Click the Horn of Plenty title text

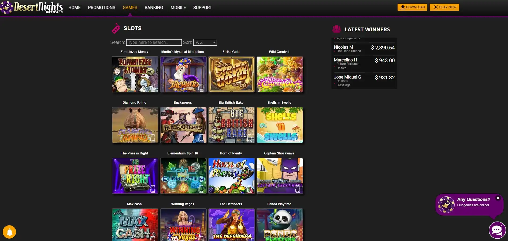coord(231,153)
